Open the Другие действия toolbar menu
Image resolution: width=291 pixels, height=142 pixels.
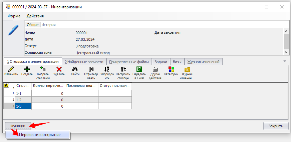click(x=155, y=69)
